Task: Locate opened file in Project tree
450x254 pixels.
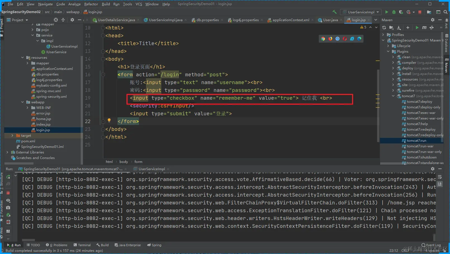Action: 56,20
